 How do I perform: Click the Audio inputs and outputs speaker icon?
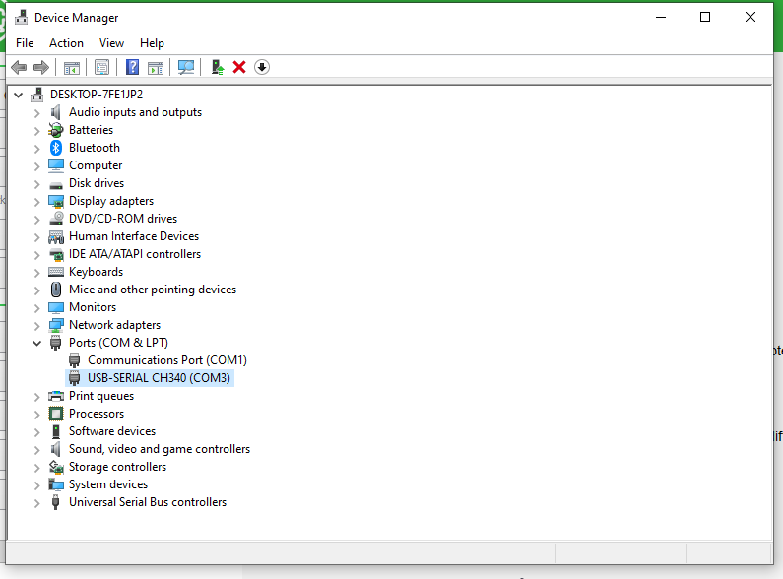click(56, 112)
